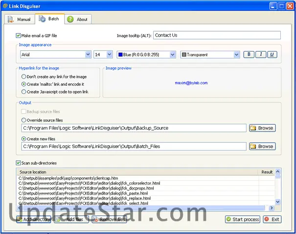Click the horizontal scroll right arrow
Image resolution: width=296 pixels, height=234 pixels.
272,208
